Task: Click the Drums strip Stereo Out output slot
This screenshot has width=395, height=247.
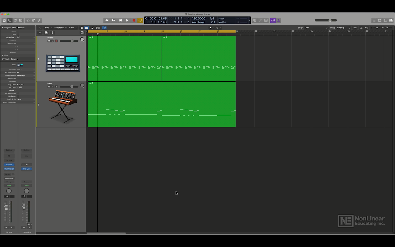Action: tap(9, 178)
